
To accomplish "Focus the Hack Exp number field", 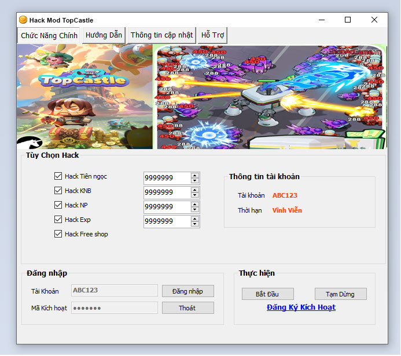I will point(167,221).
